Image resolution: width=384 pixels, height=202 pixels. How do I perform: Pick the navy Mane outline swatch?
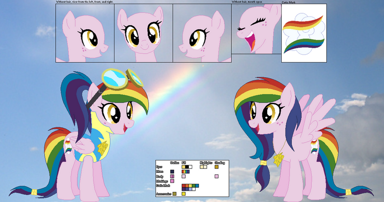[172, 172]
